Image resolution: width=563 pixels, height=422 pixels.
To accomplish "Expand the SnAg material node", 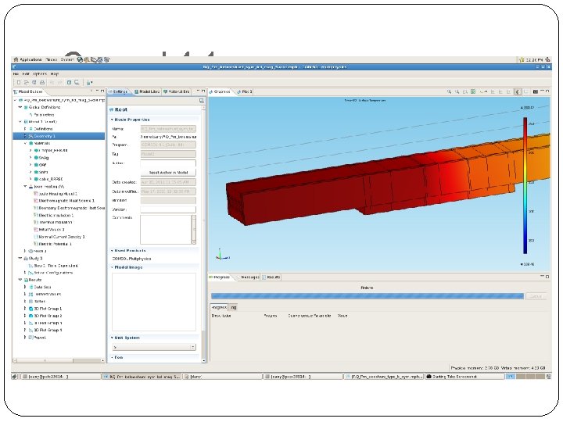I will click(x=30, y=158).
